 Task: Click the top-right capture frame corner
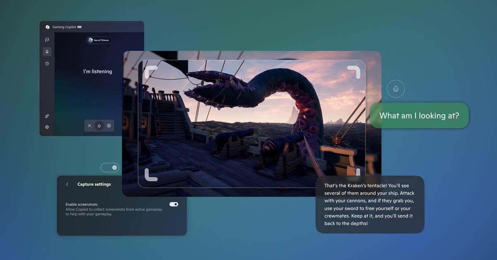click(354, 71)
